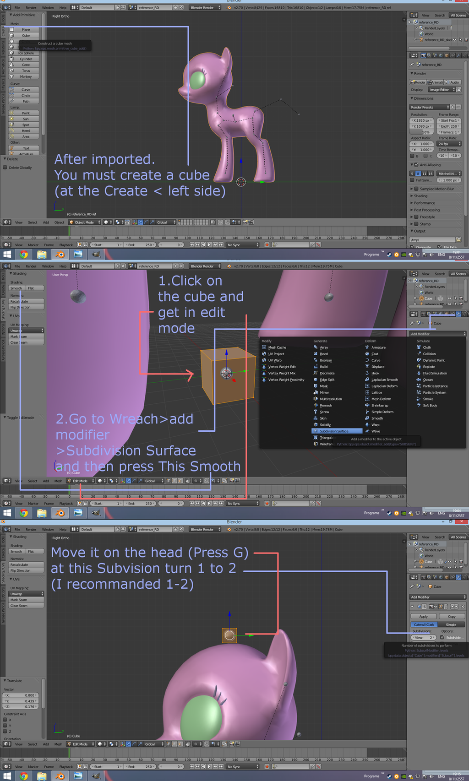Click Smooth shading button in middle screenshot
The height and width of the screenshot is (781, 469).
[x=17, y=288]
